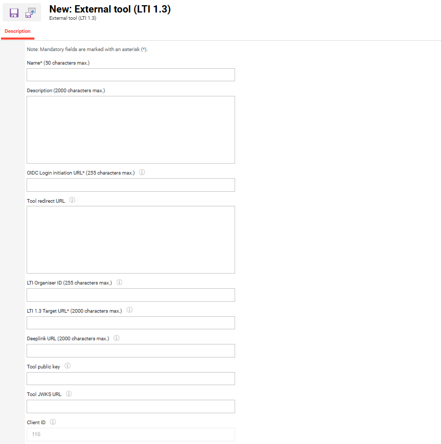Switch to the Description tab
Image resolution: width=441 pixels, height=444 pixels.
(x=17, y=31)
